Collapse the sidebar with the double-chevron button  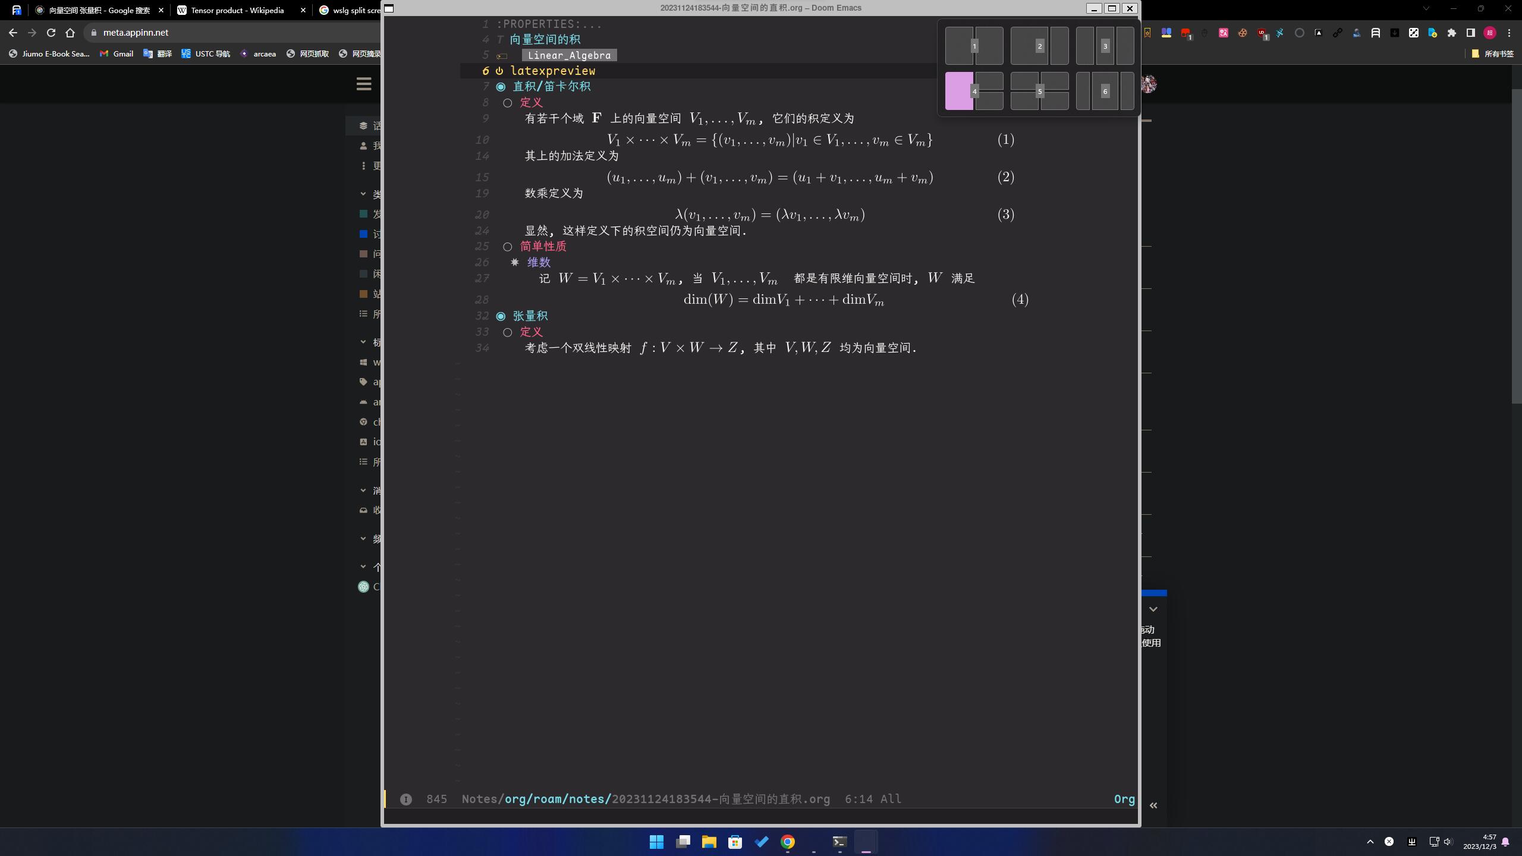click(1153, 805)
